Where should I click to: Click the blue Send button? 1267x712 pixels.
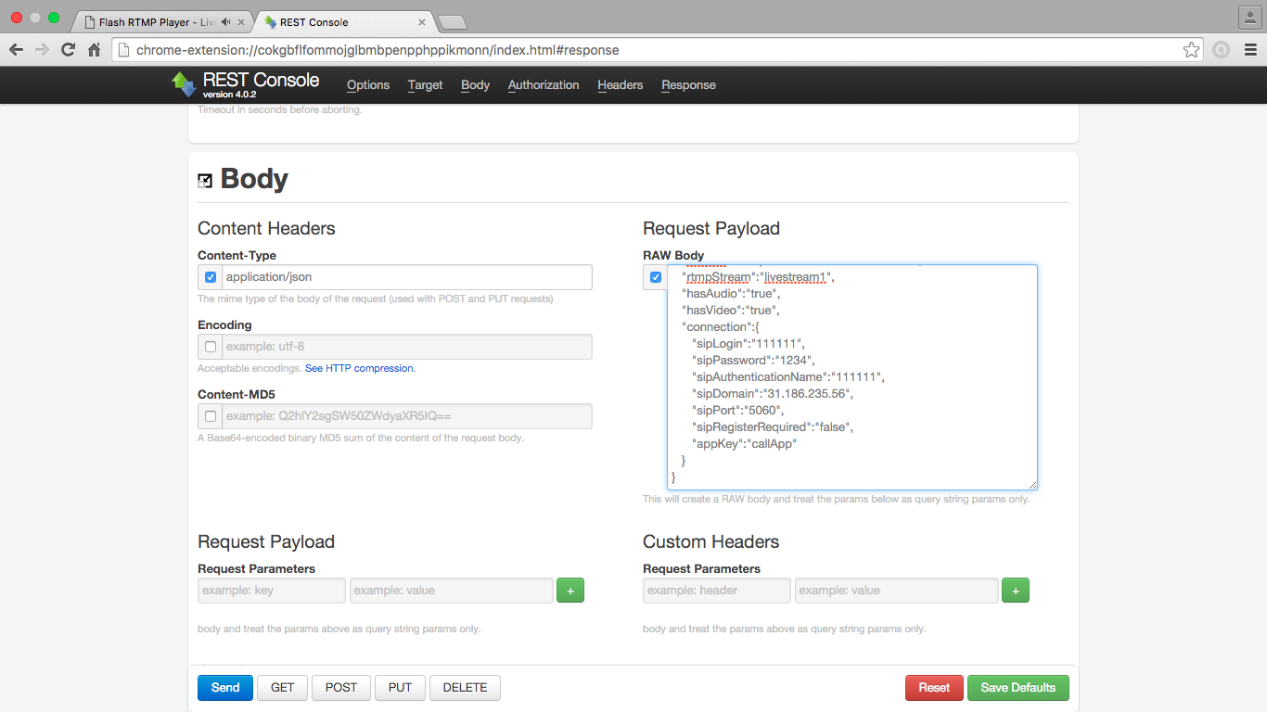click(x=225, y=688)
